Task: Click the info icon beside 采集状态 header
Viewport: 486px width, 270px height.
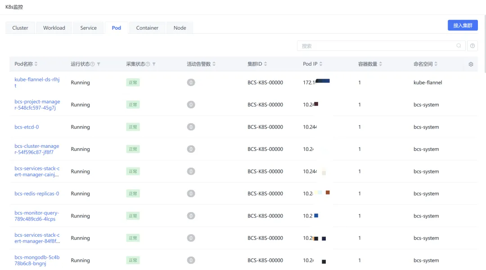Action: pyautogui.click(x=148, y=64)
